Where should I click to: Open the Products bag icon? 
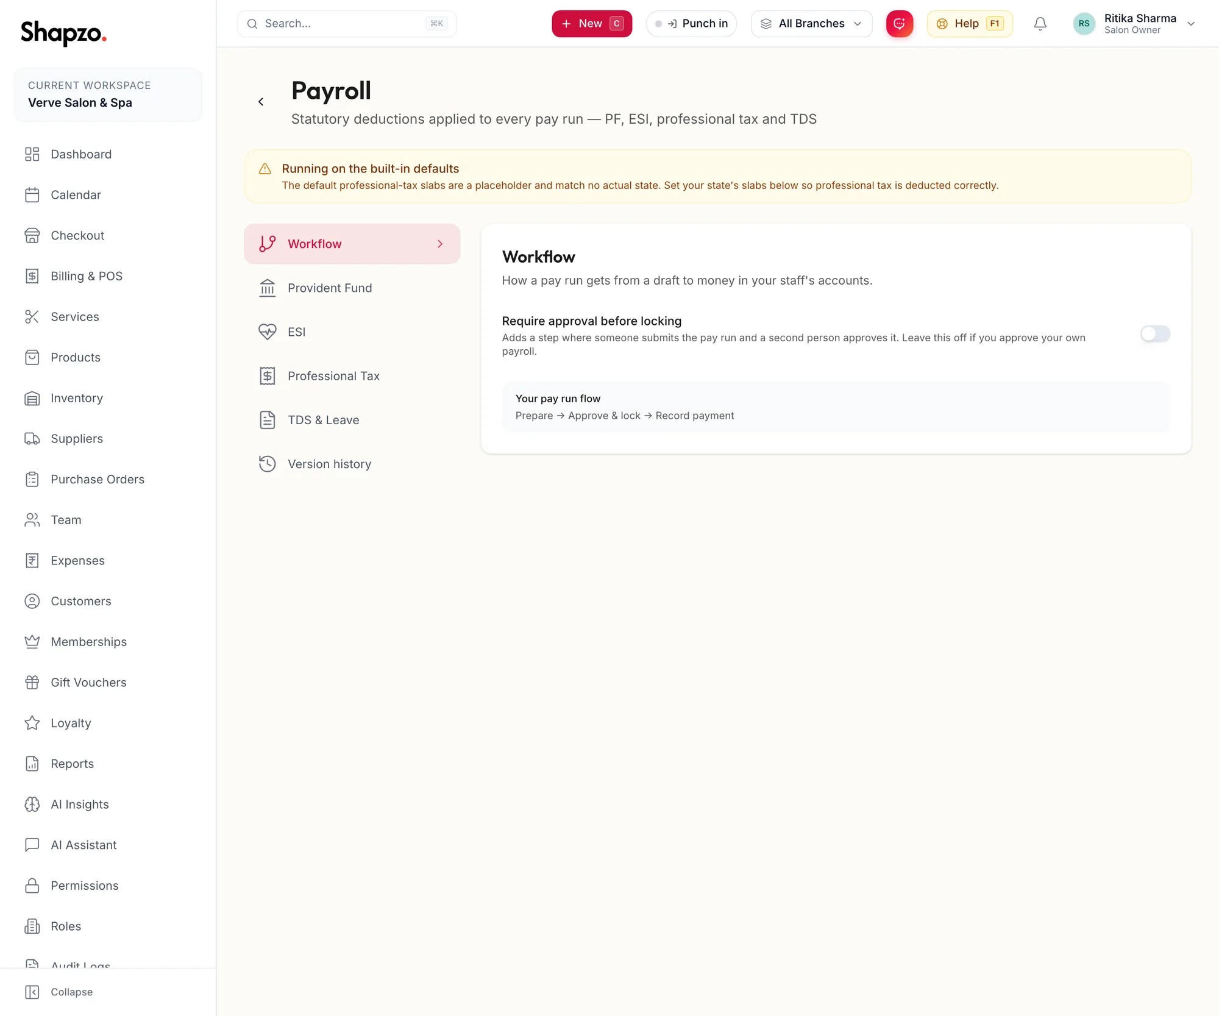point(32,358)
